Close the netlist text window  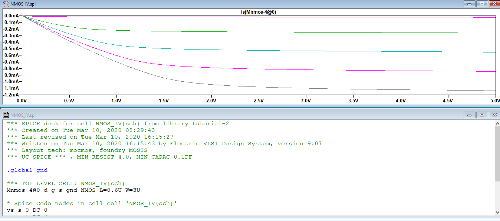(494, 115)
